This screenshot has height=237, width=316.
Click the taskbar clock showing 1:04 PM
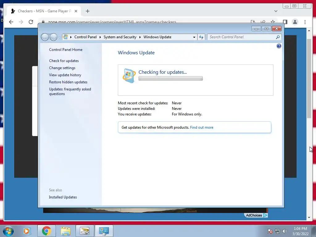point(300,231)
